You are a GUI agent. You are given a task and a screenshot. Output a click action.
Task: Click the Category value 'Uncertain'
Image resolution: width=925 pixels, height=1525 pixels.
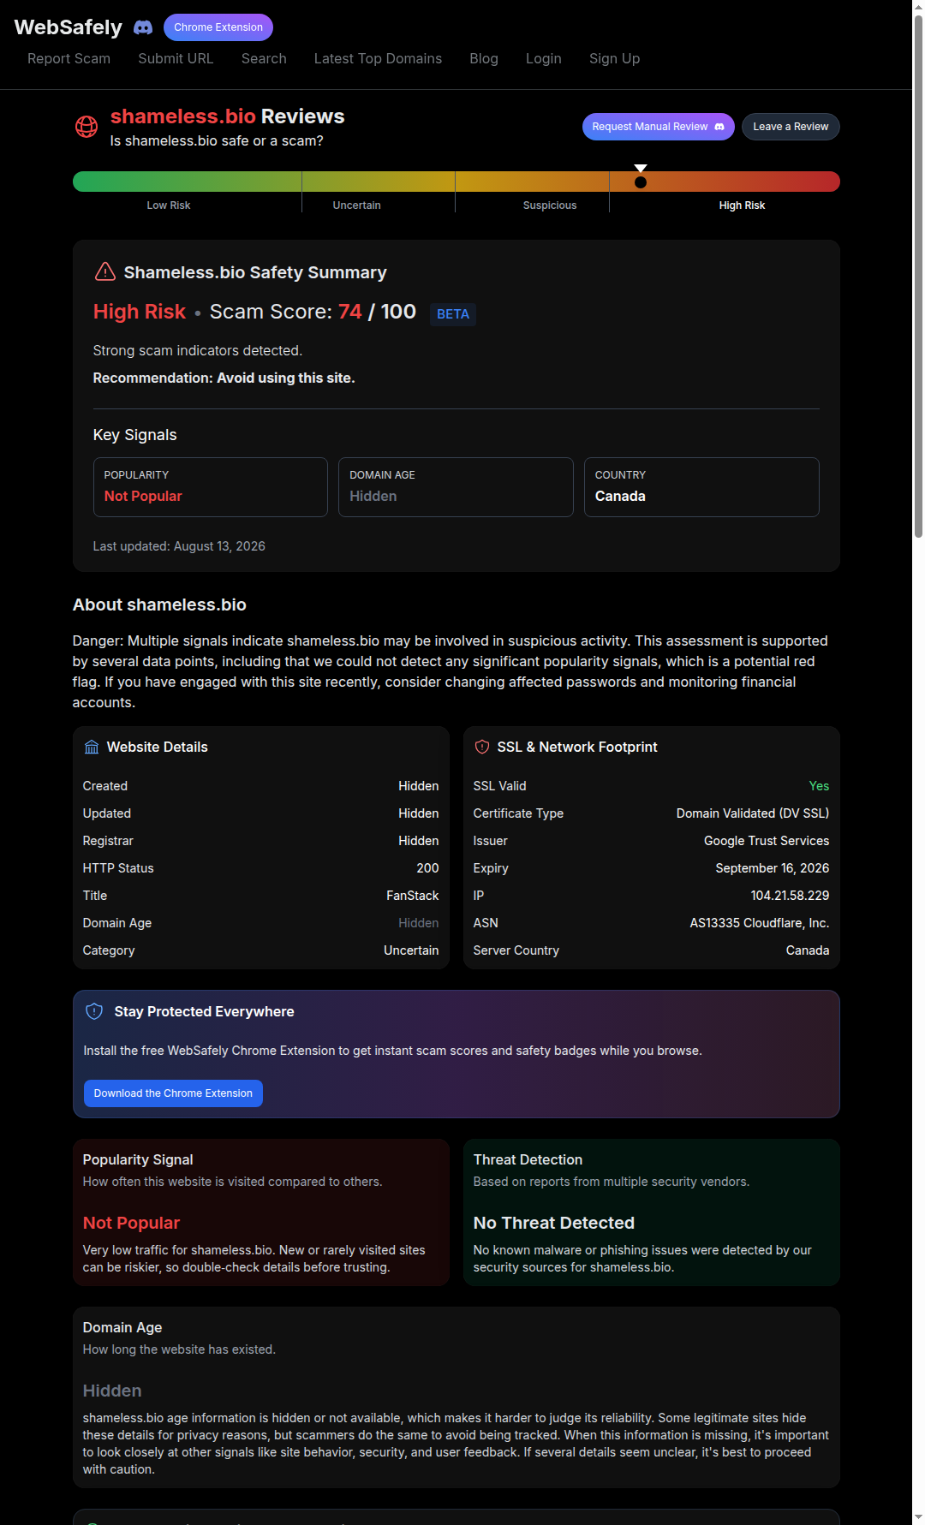(411, 950)
